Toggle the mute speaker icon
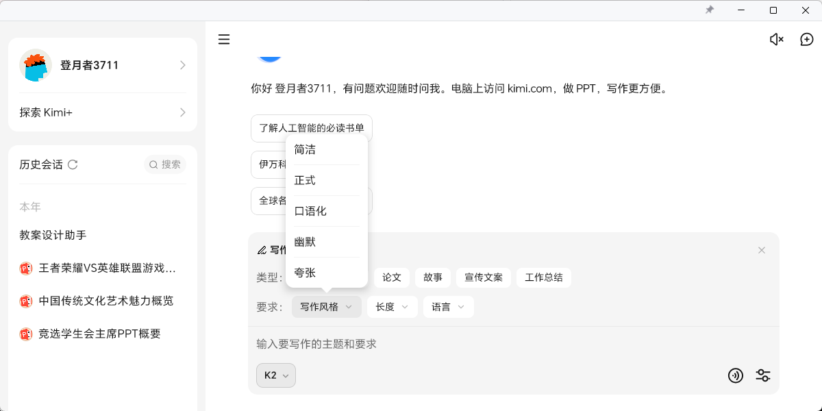This screenshot has width=822, height=411. pos(776,39)
